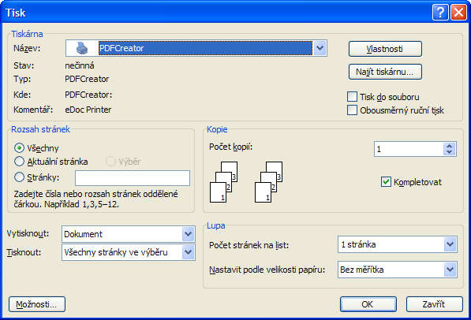Uncheck the Kompletovat checkbox
471x320 pixels.
click(x=386, y=181)
